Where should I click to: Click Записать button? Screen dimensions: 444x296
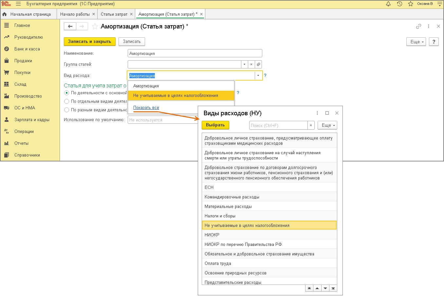tap(132, 42)
